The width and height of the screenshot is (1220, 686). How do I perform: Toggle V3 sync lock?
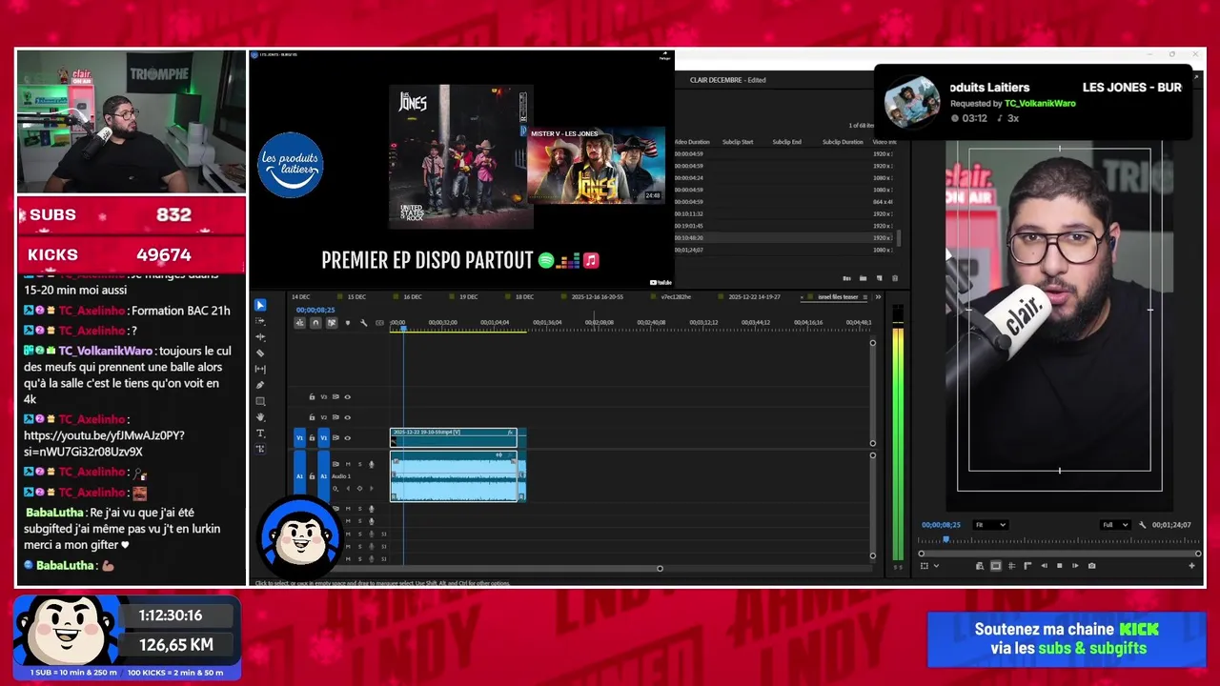coord(335,397)
